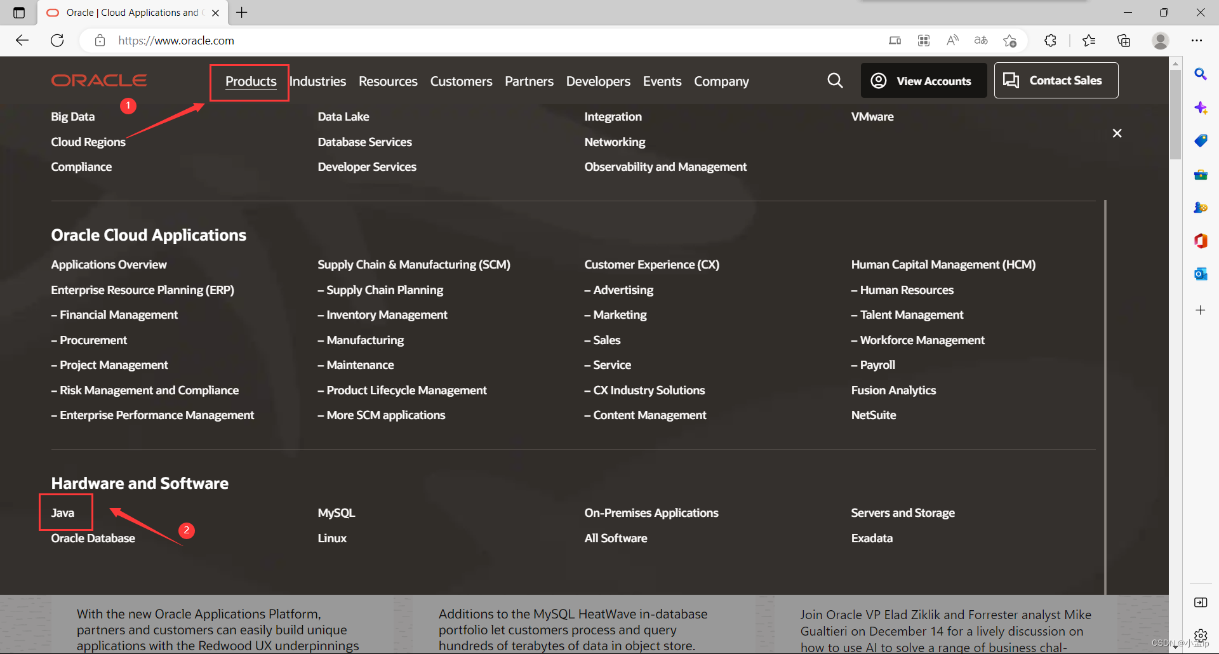The image size is (1219, 654).
Task: Open Applications Overview link
Action: [x=109, y=264]
